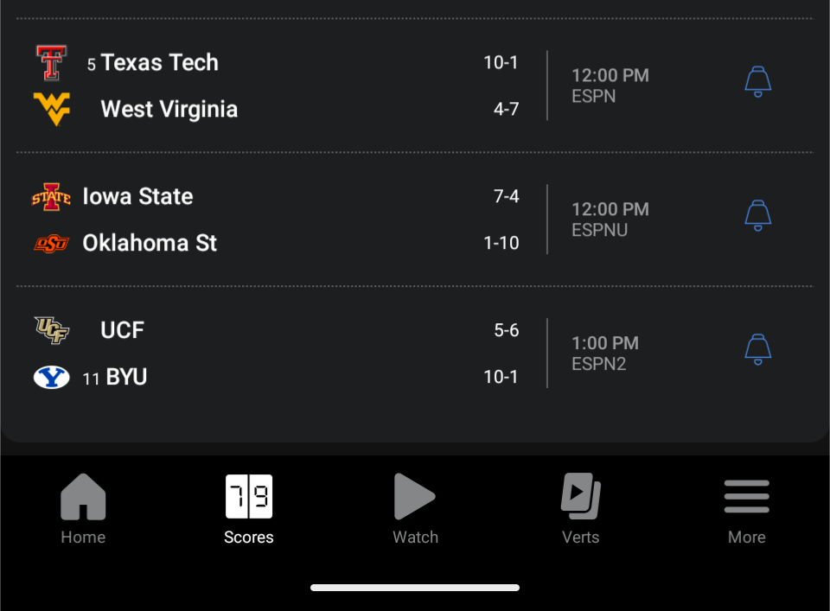Open the West Virginia team name
The image size is (830, 611).
[x=169, y=110]
